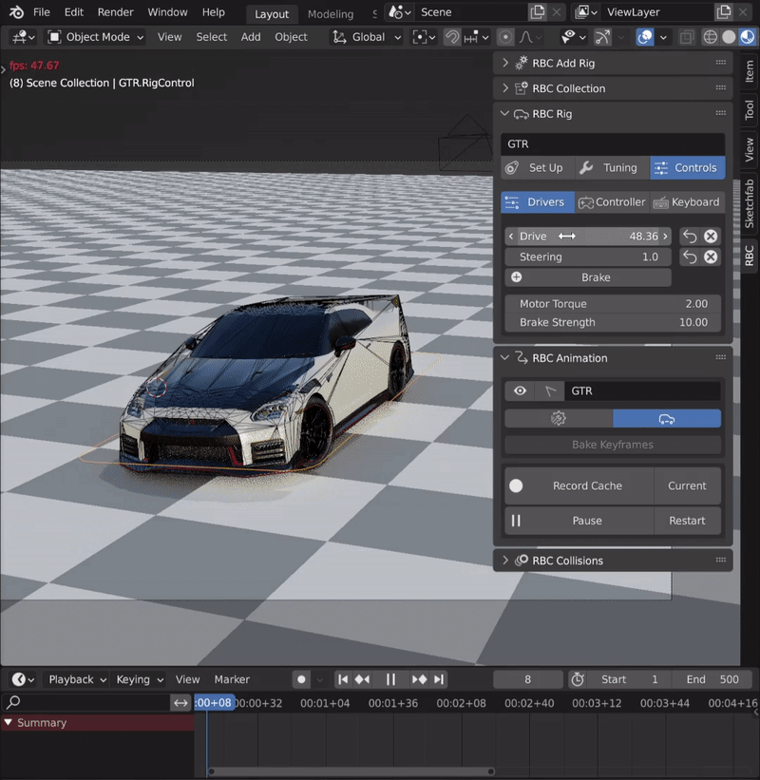Screen dimensions: 760x780
Task: Open the overlays options dropdown arrow
Action: click(663, 37)
